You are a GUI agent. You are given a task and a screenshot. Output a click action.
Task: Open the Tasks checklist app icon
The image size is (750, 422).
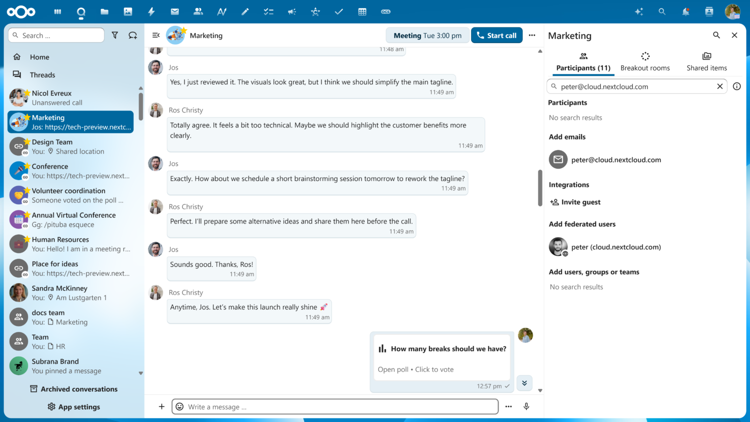pos(268,11)
